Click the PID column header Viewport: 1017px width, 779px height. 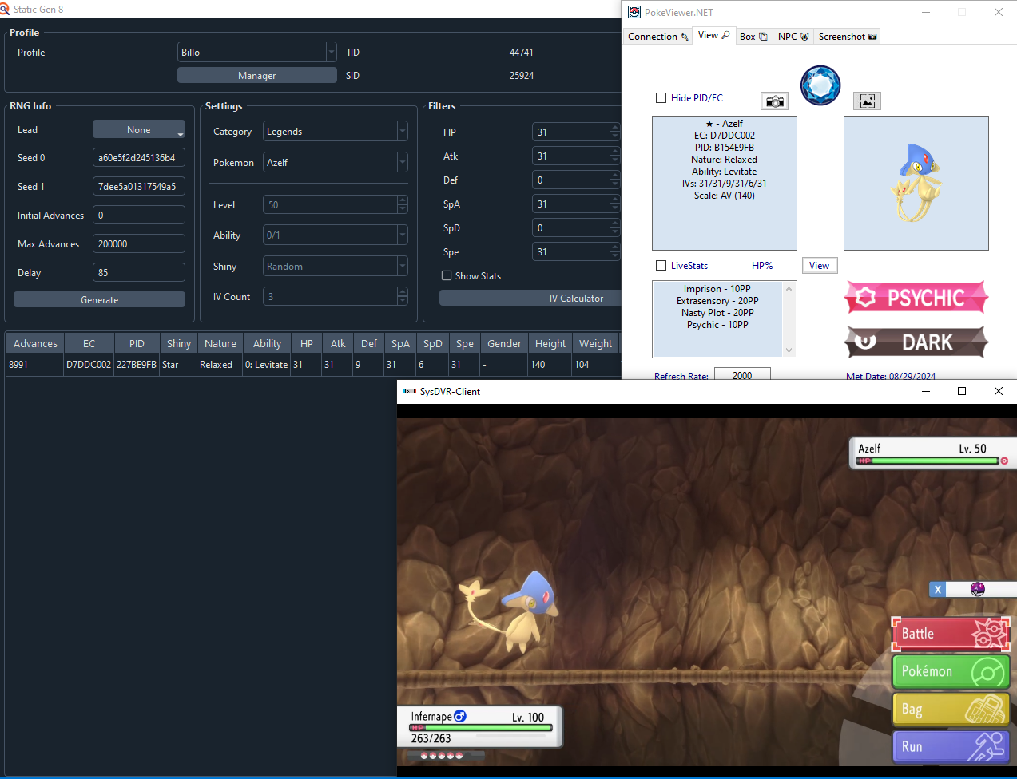click(137, 343)
